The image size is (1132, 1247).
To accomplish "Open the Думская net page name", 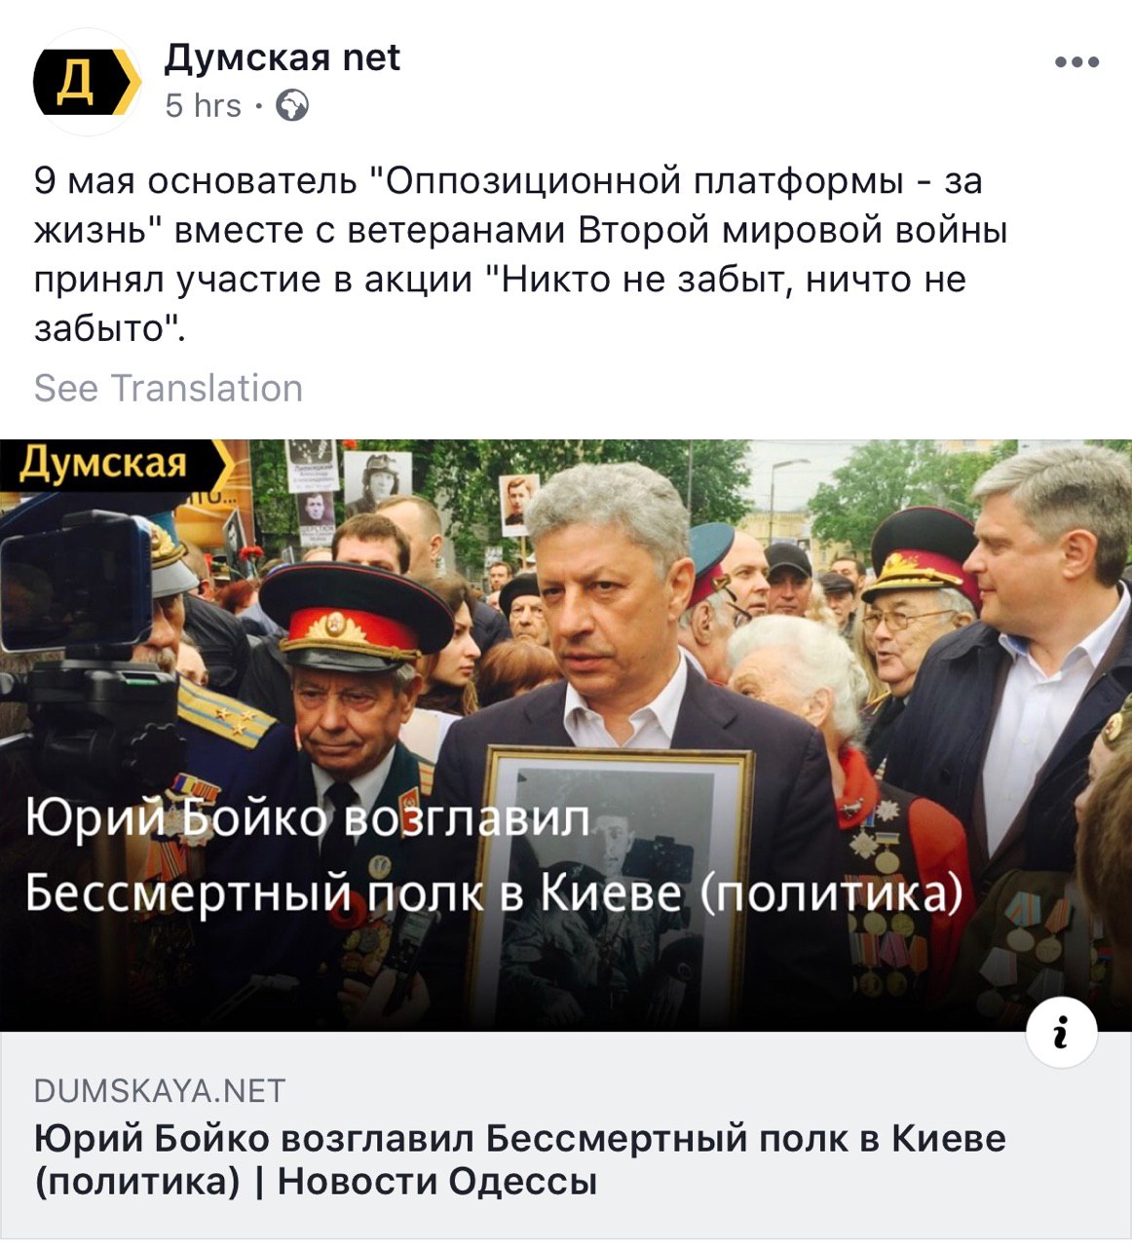I will (x=282, y=58).
